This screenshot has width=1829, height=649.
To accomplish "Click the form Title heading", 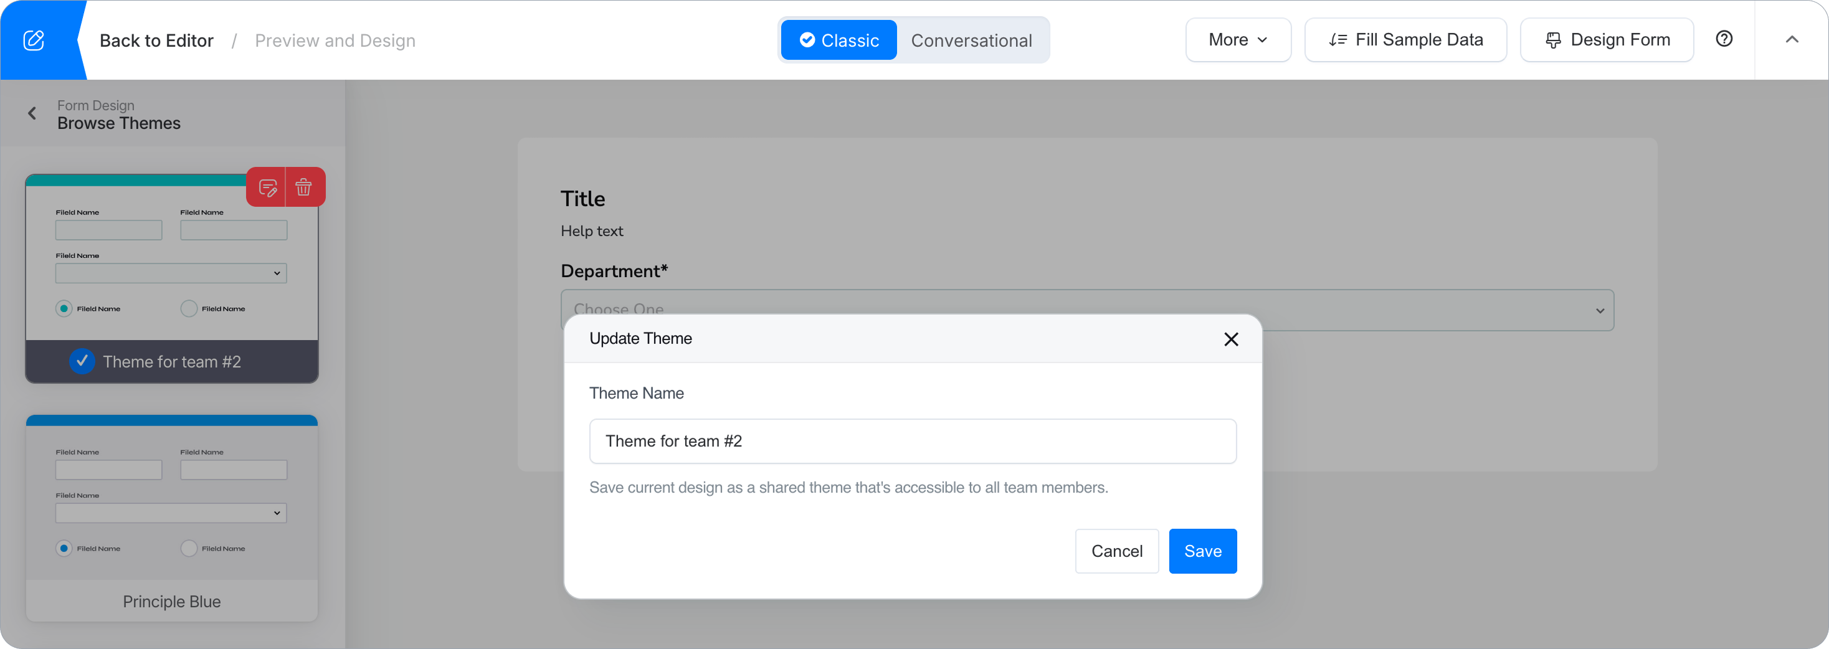I will click(583, 199).
